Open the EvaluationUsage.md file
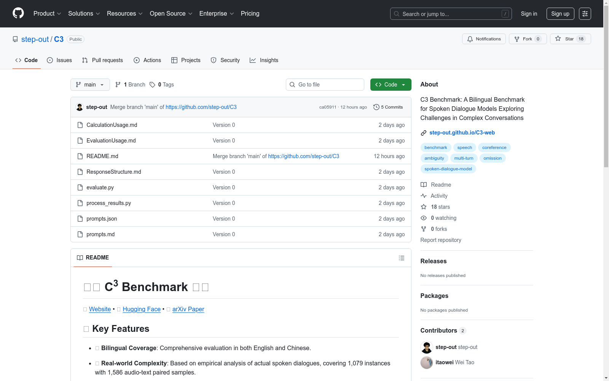 pyautogui.click(x=111, y=141)
